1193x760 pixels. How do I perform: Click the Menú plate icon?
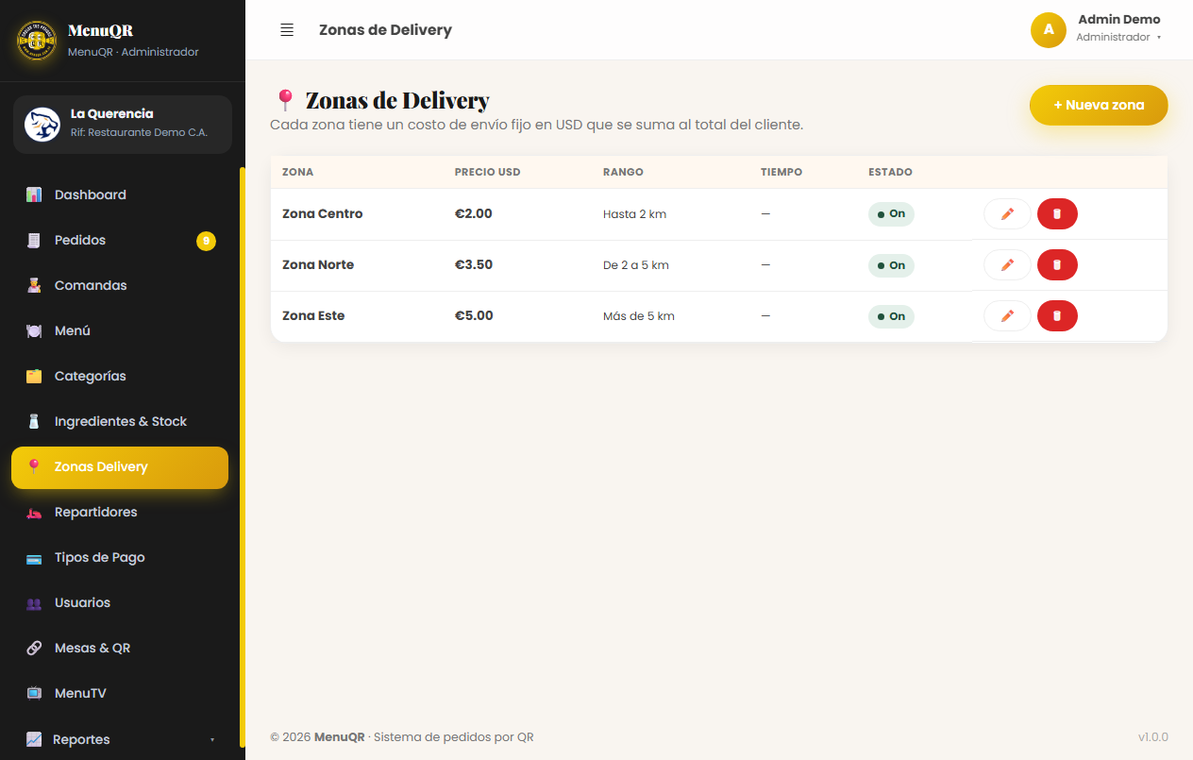point(34,330)
